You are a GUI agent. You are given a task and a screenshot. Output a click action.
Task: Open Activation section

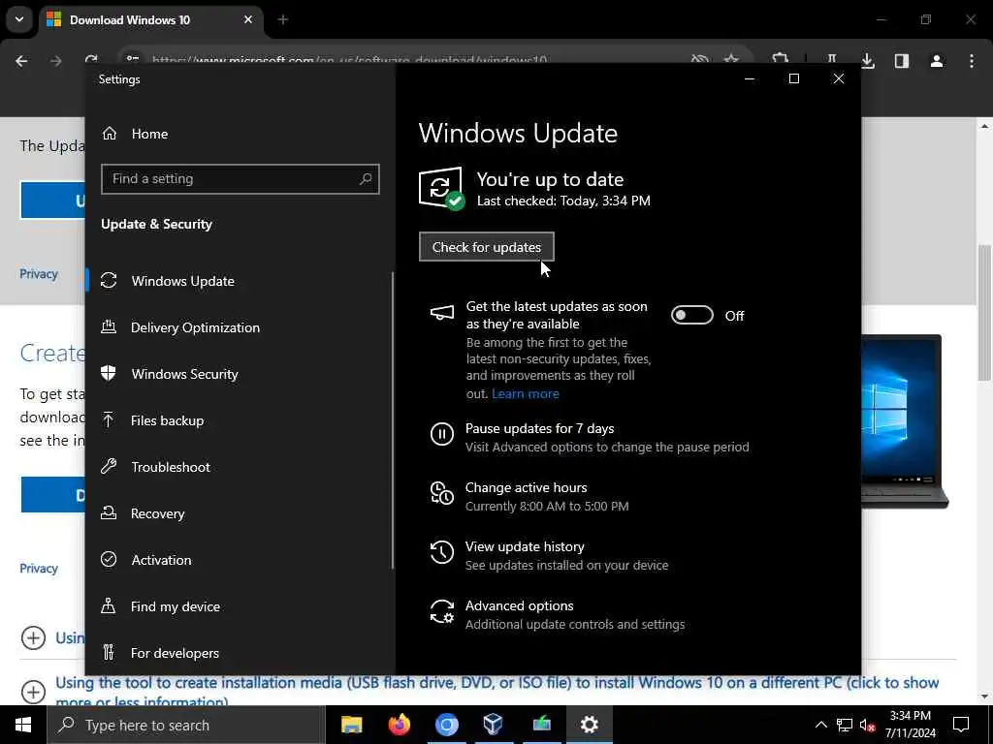[239, 559]
